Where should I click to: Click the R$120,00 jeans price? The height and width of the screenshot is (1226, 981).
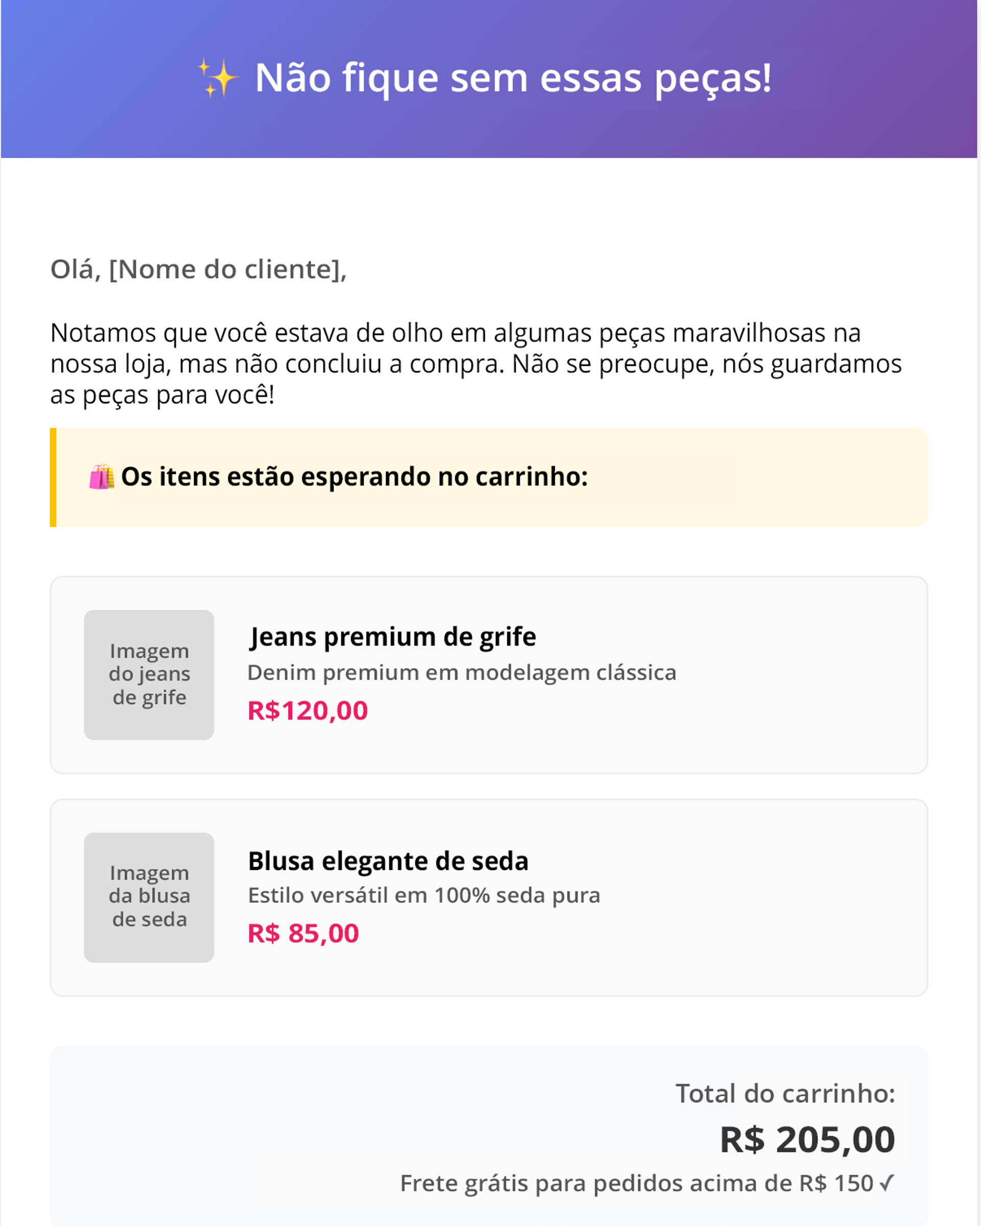(x=308, y=711)
